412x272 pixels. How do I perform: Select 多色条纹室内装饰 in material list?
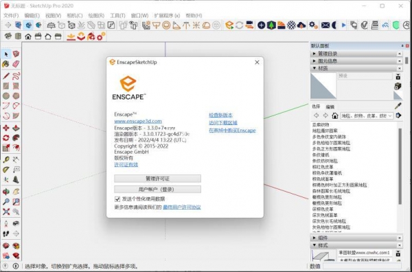click(x=329, y=137)
